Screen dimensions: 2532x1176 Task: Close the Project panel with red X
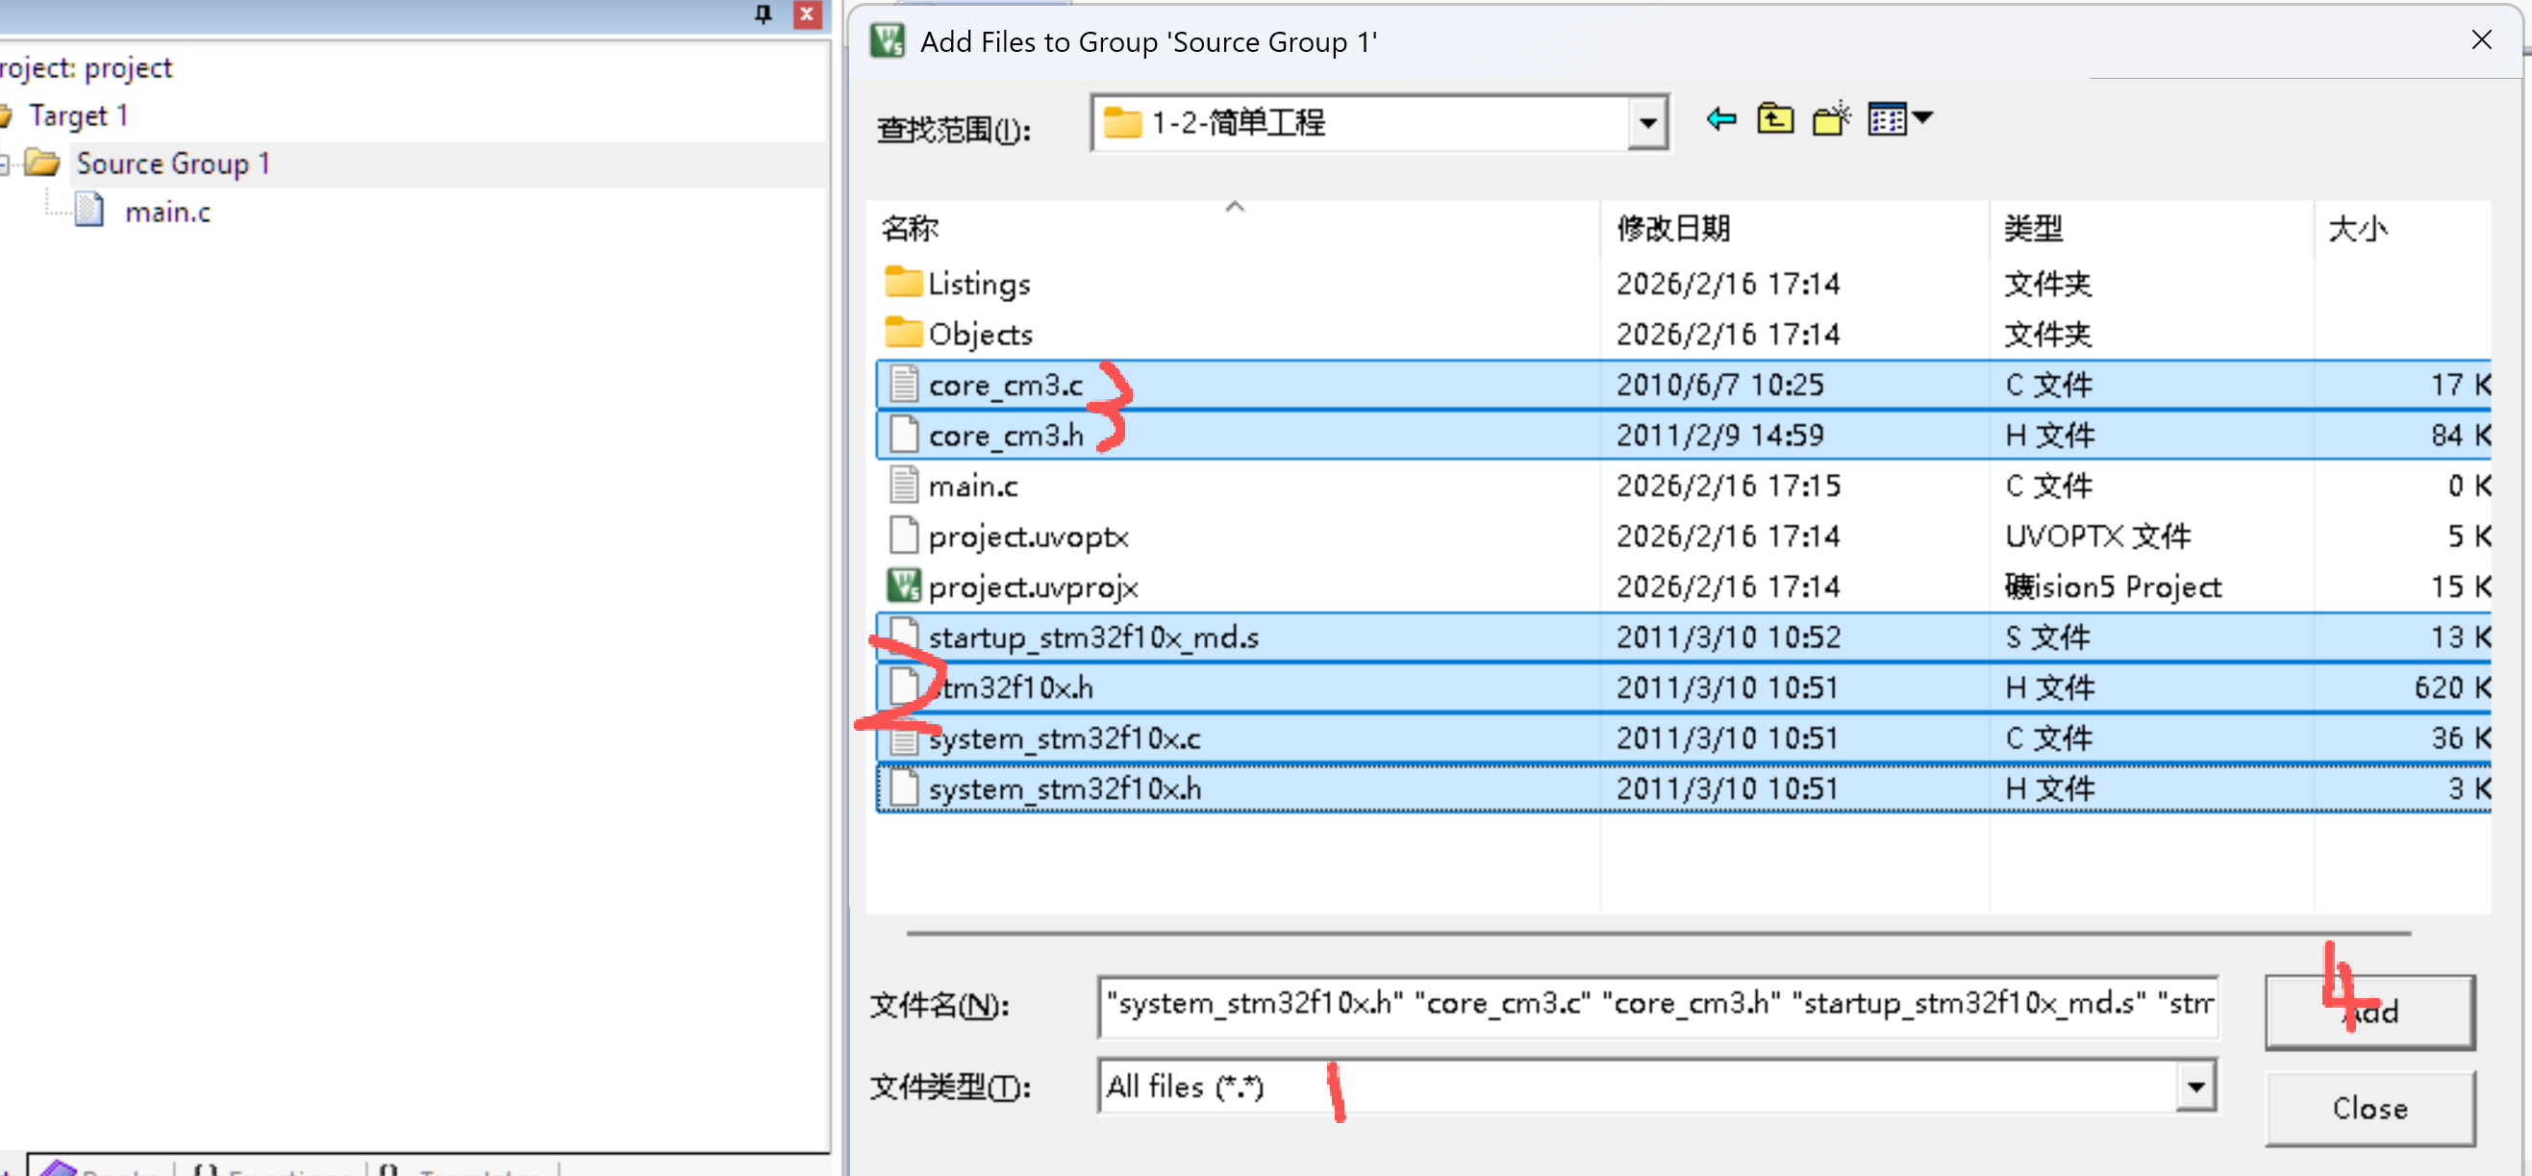(x=806, y=13)
